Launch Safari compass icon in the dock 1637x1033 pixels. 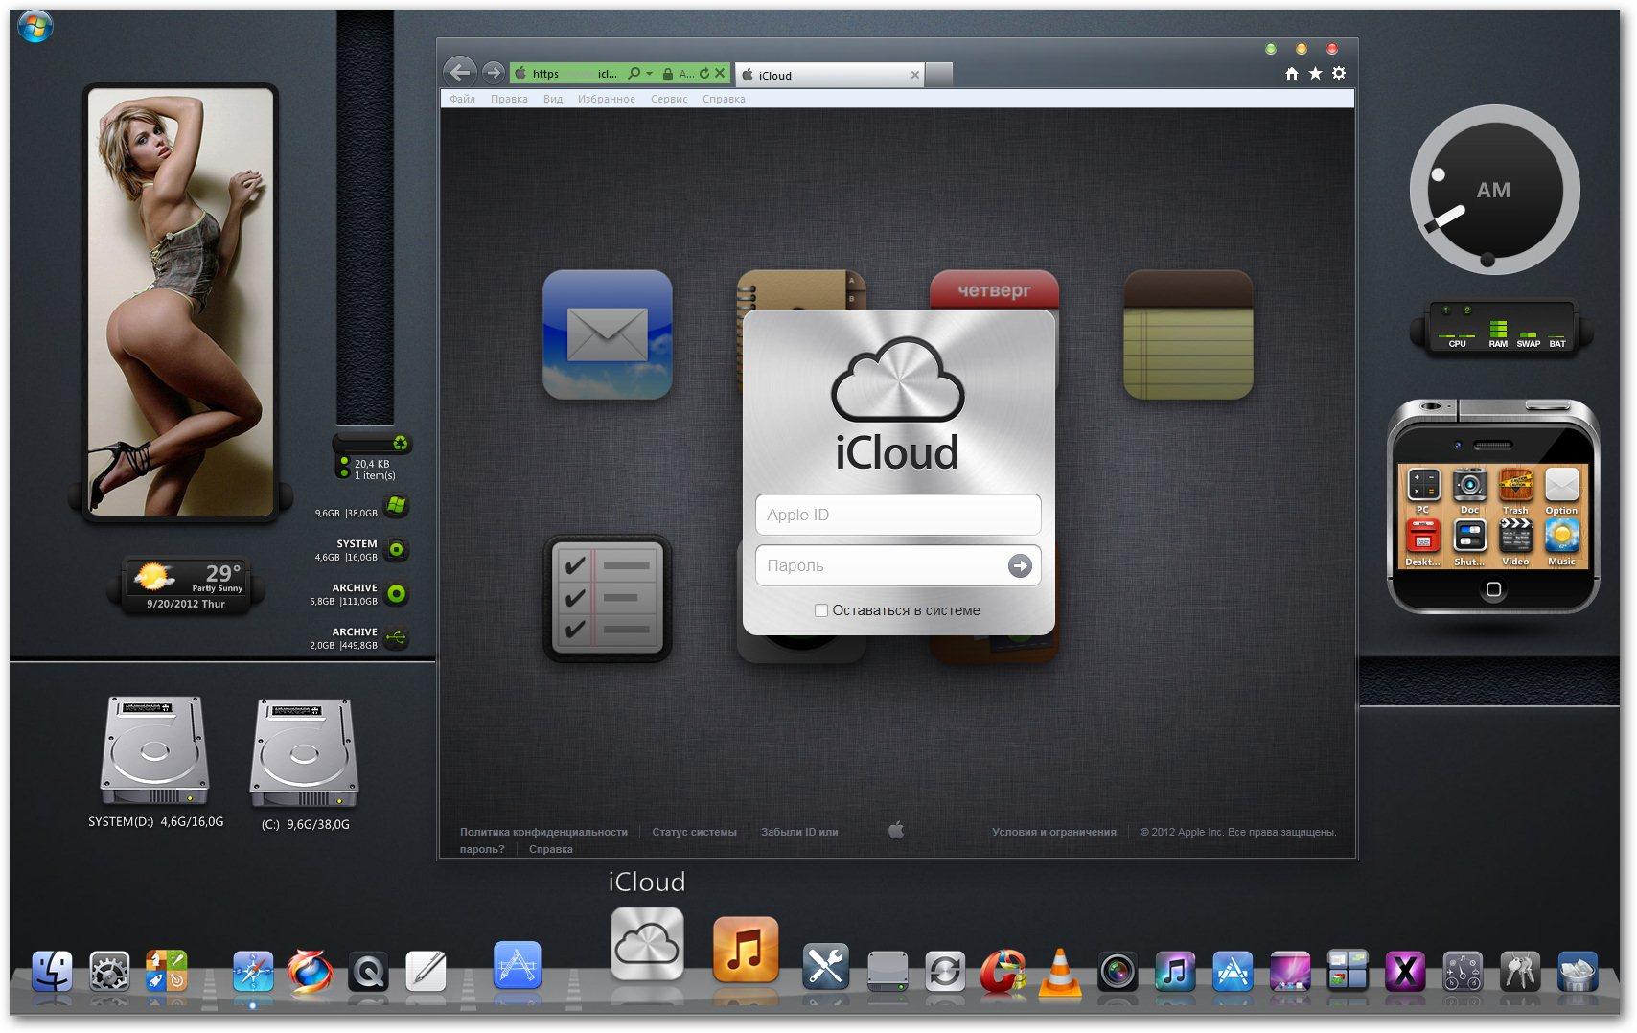pos(253,972)
